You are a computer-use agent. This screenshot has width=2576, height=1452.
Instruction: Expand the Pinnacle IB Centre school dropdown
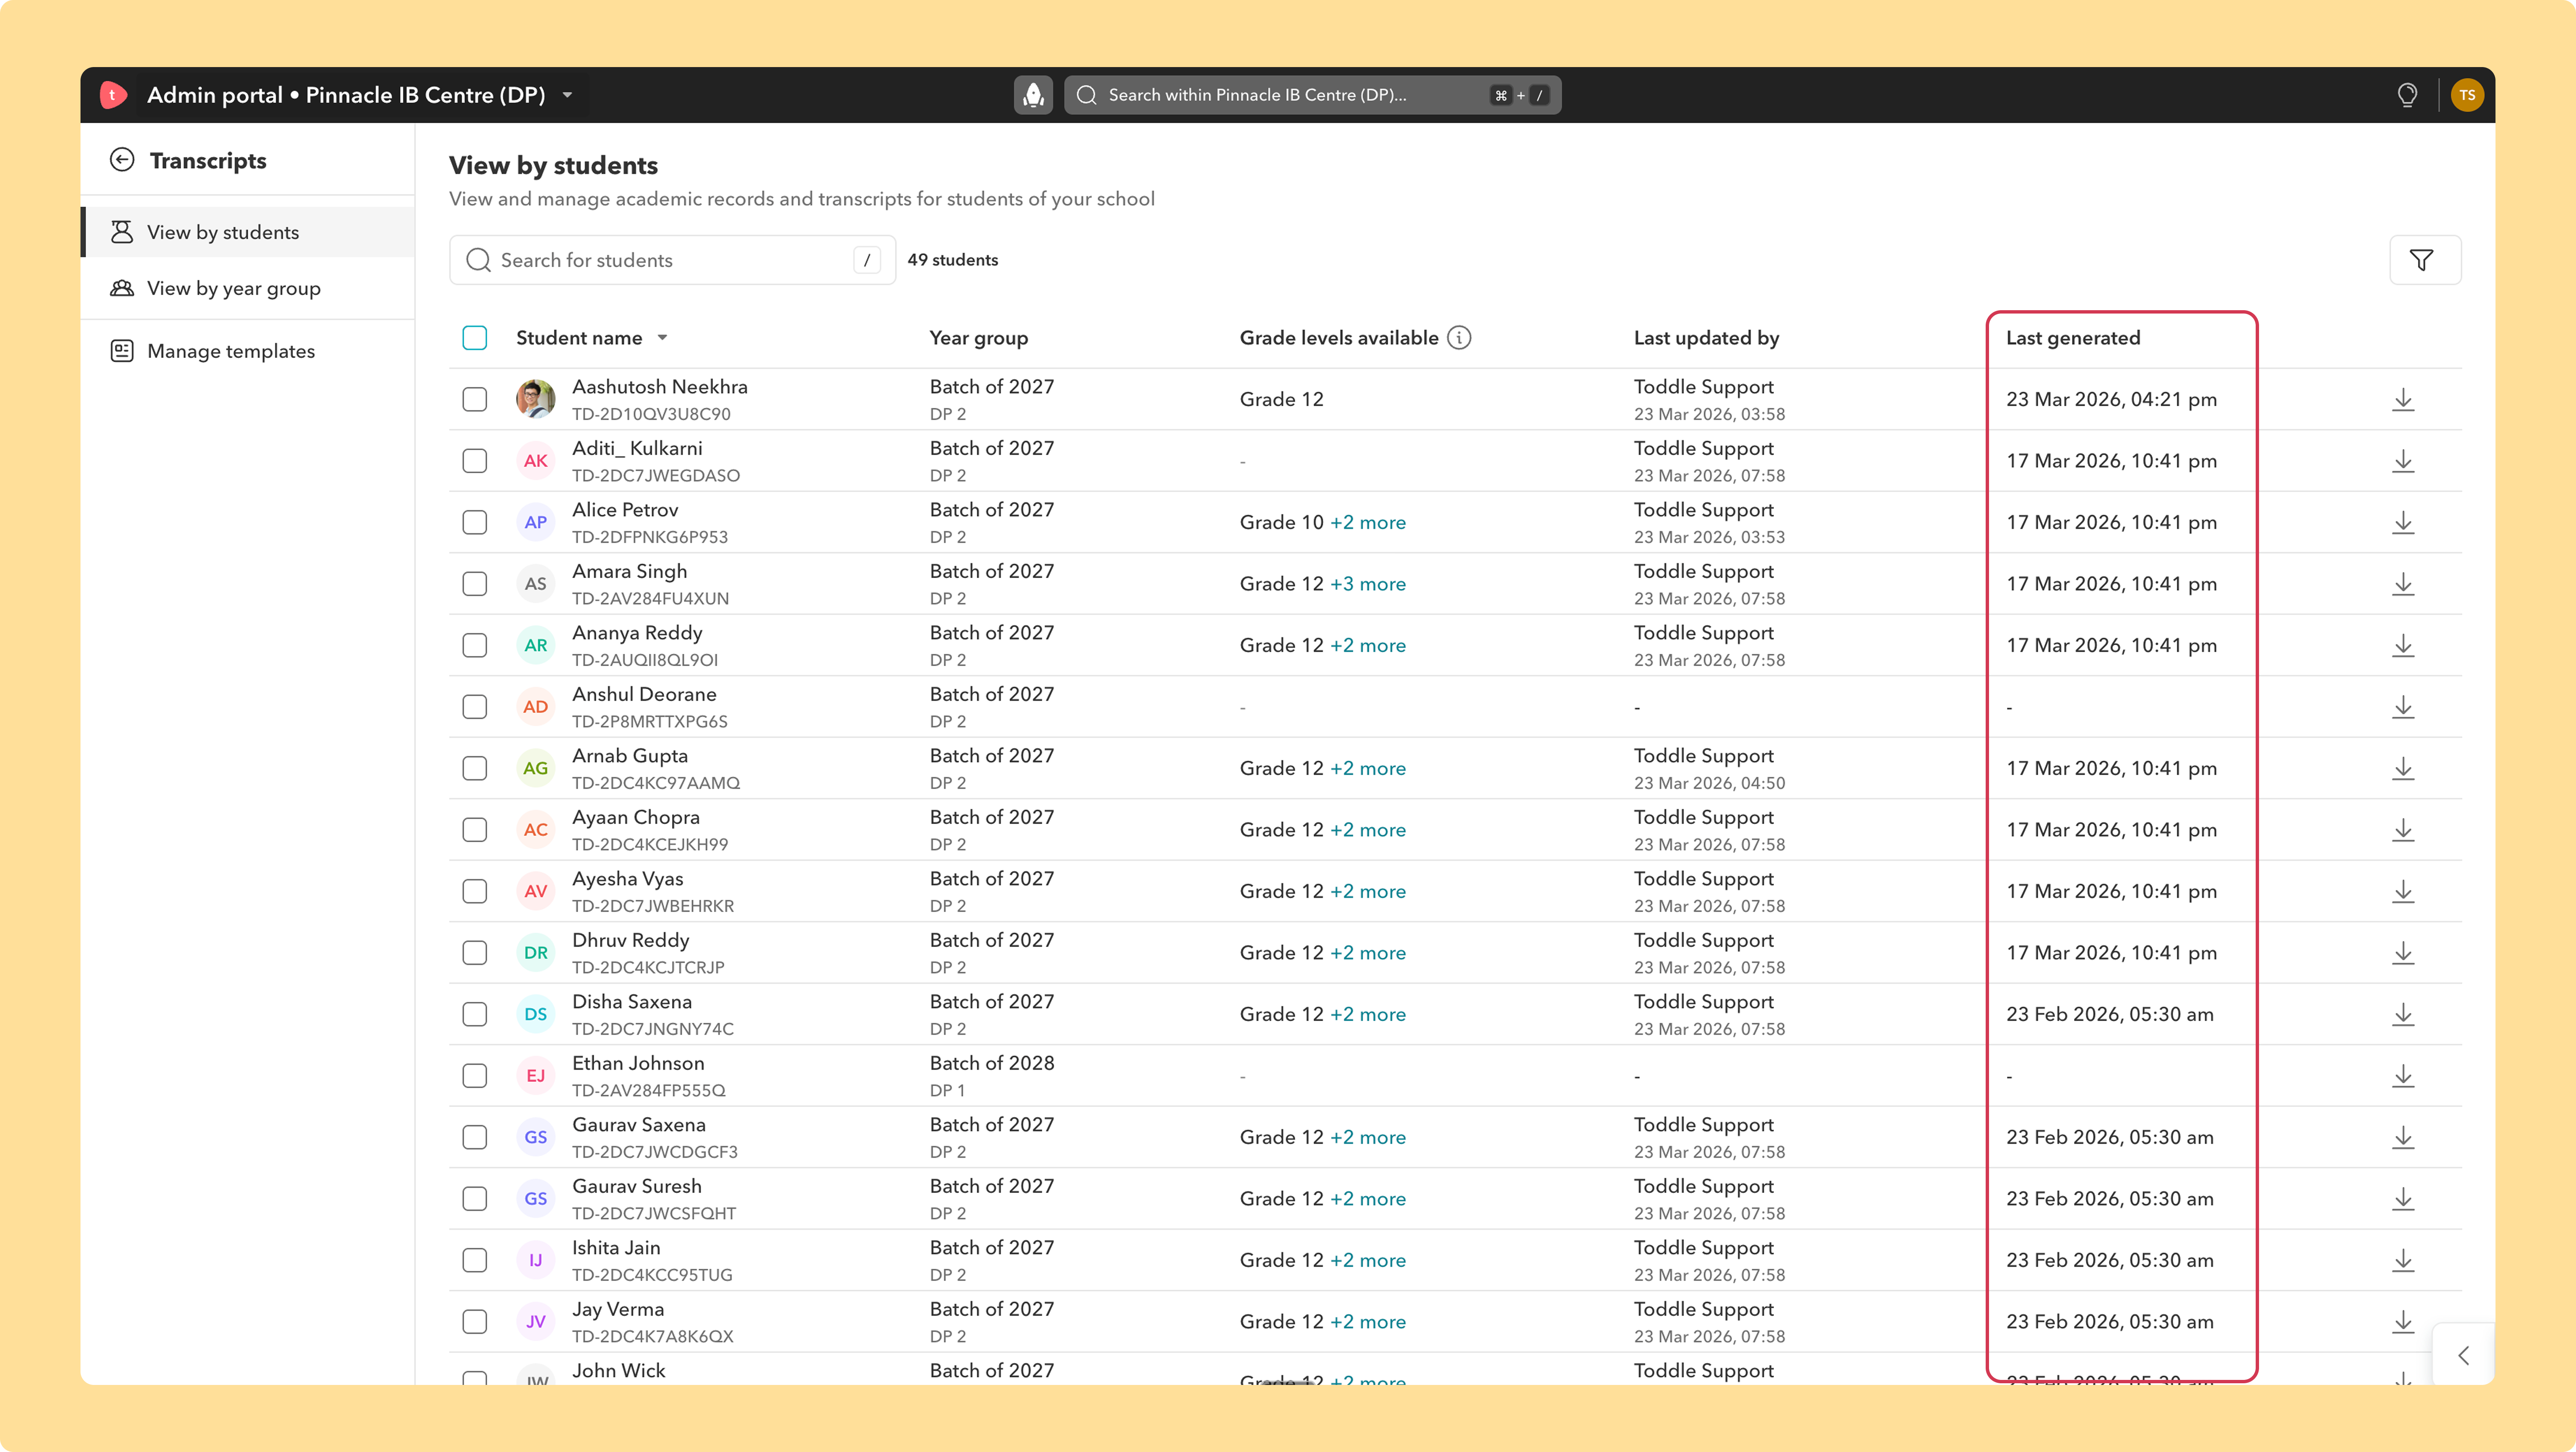(x=567, y=95)
